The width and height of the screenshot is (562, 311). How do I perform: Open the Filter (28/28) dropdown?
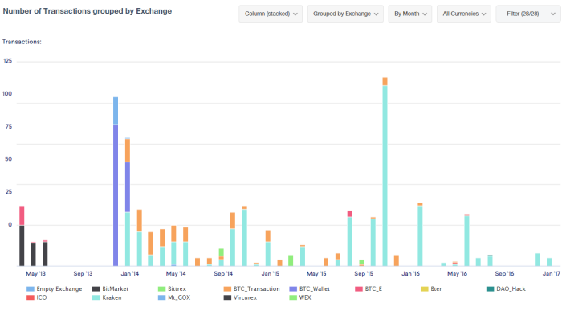(528, 14)
